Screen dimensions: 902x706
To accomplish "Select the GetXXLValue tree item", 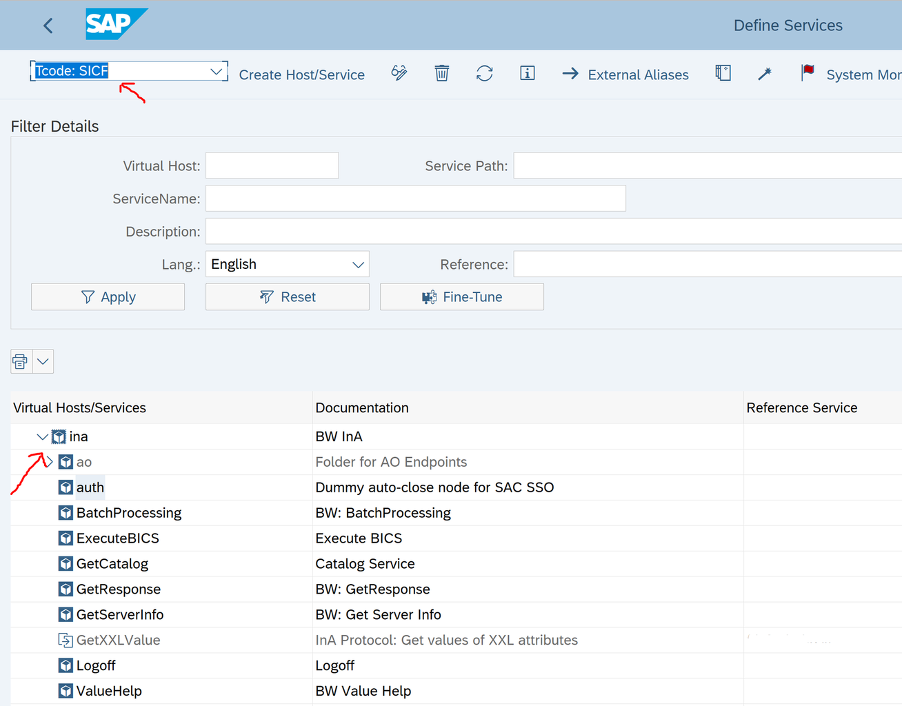I will (x=119, y=641).
